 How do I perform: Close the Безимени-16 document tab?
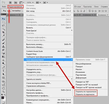(95, 15)
